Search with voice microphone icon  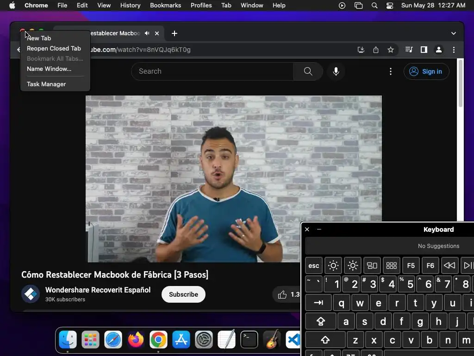pyautogui.click(x=336, y=71)
